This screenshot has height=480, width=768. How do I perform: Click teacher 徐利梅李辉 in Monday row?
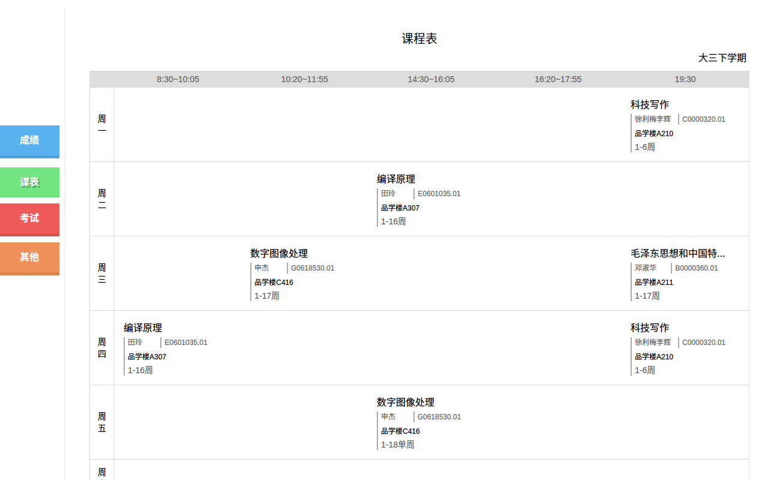[653, 119]
